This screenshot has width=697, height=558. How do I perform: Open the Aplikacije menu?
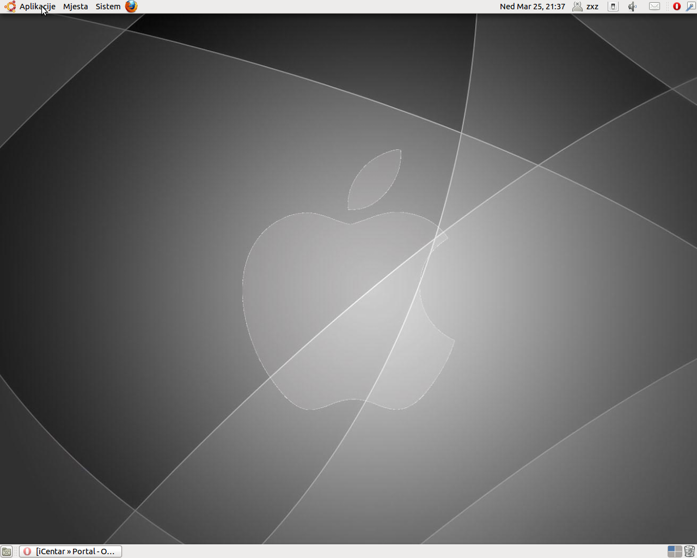(x=37, y=7)
